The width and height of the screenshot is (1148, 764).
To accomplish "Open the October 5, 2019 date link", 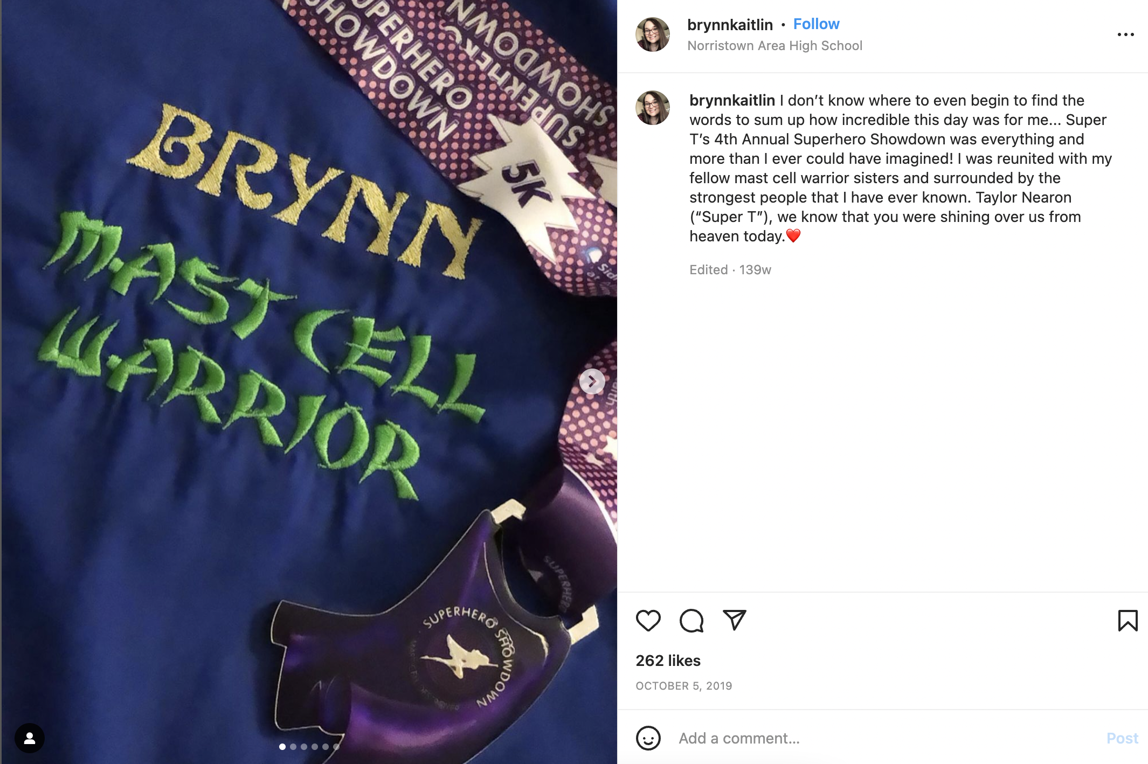I will coord(683,686).
